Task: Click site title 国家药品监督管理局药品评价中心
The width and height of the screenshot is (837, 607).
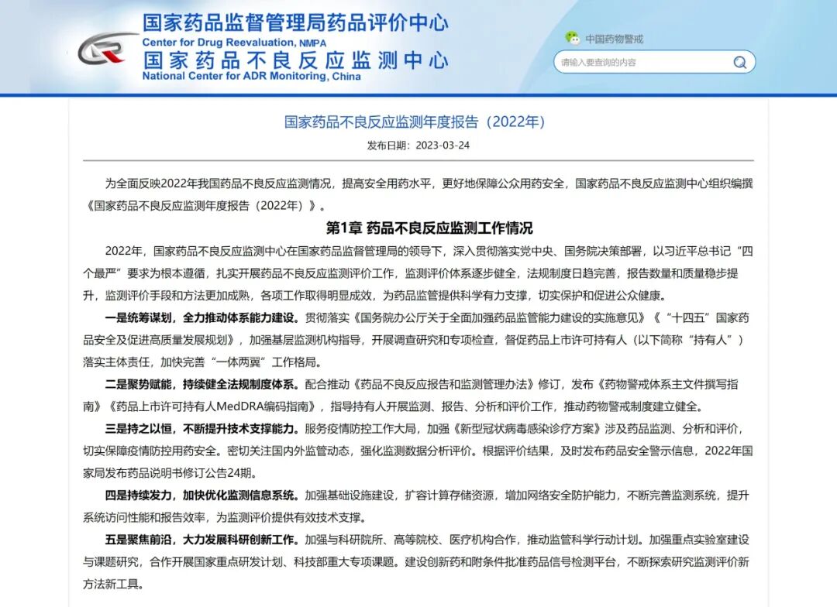Action: tap(296, 23)
